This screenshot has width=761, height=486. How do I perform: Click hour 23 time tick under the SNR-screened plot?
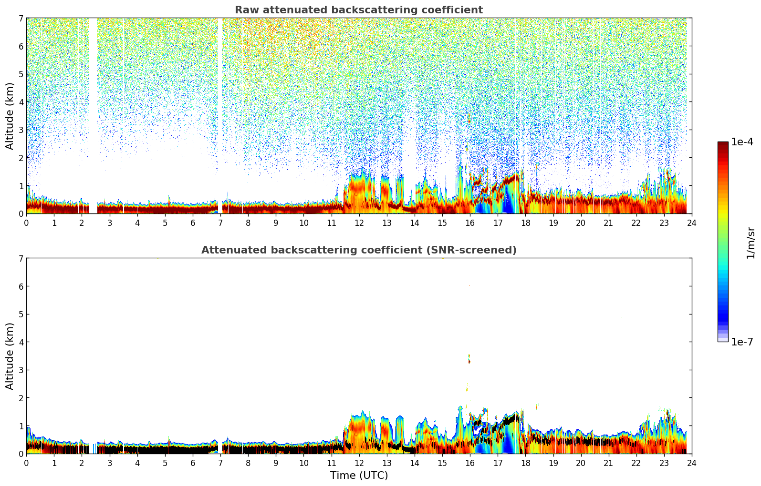(x=664, y=463)
